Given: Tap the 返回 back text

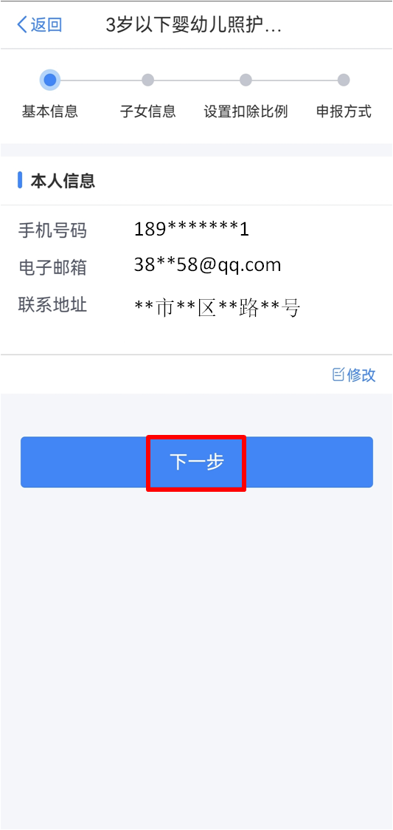Looking at the screenshot, I should tap(46, 25).
